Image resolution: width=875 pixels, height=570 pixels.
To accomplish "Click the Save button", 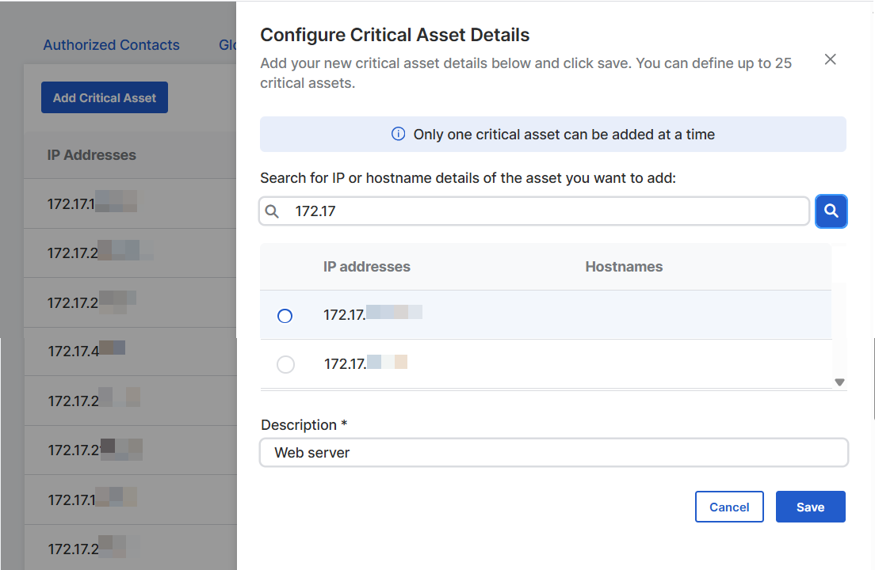I will click(810, 507).
